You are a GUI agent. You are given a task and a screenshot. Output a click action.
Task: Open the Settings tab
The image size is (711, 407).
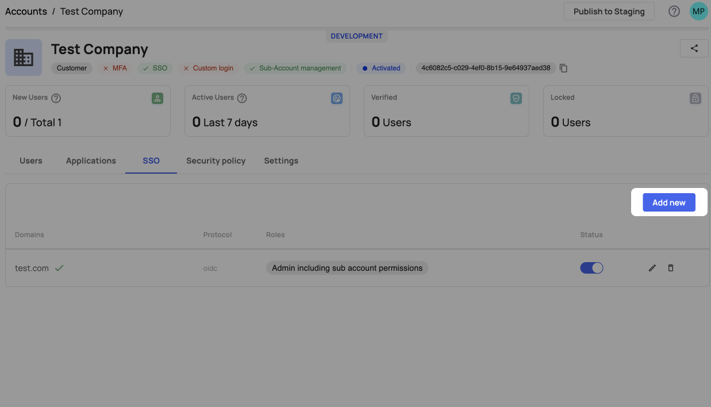pyautogui.click(x=281, y=161)
